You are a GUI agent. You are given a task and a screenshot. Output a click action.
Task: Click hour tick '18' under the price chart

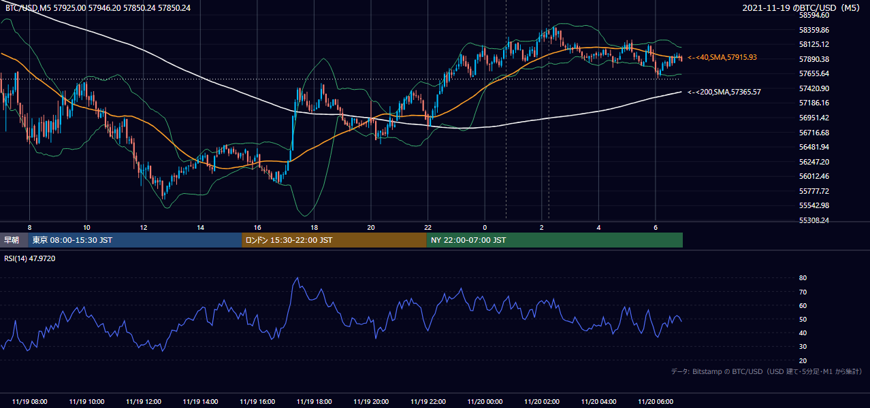point(314,227)
